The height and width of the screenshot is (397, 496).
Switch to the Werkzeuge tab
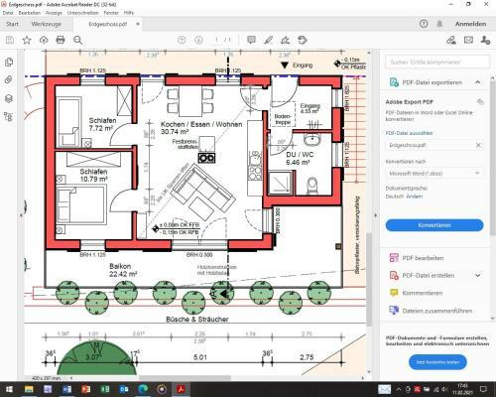(x=47, y=24)
